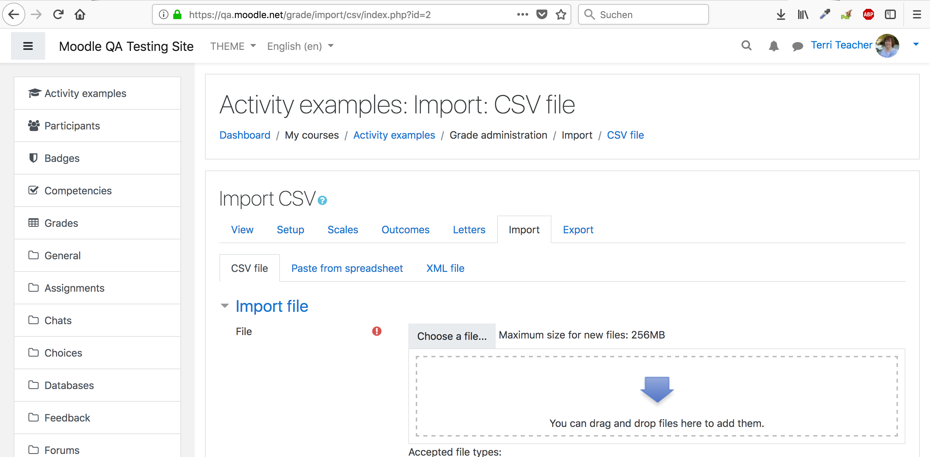Viewport: 930px width, 457px height.
Task: Switch to the Export tab
Action: (578, 230)
